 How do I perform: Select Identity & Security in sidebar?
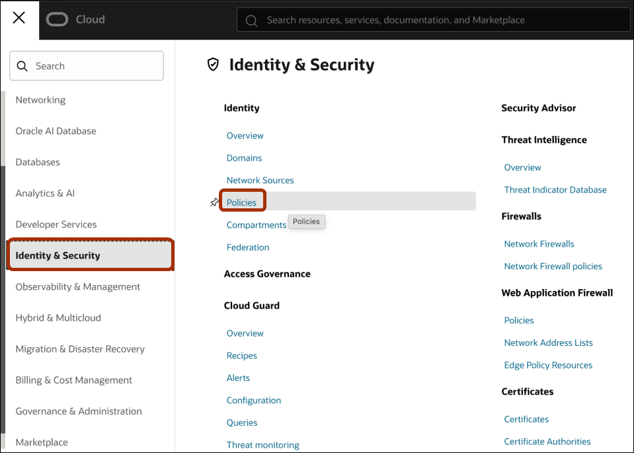tap(91, 255)
